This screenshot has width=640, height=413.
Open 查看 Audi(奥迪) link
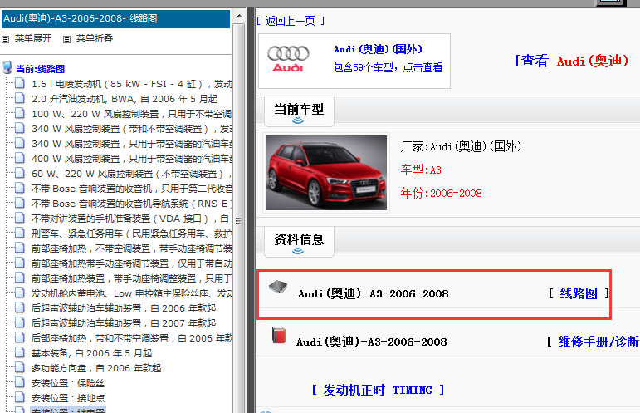coord(572,61)
